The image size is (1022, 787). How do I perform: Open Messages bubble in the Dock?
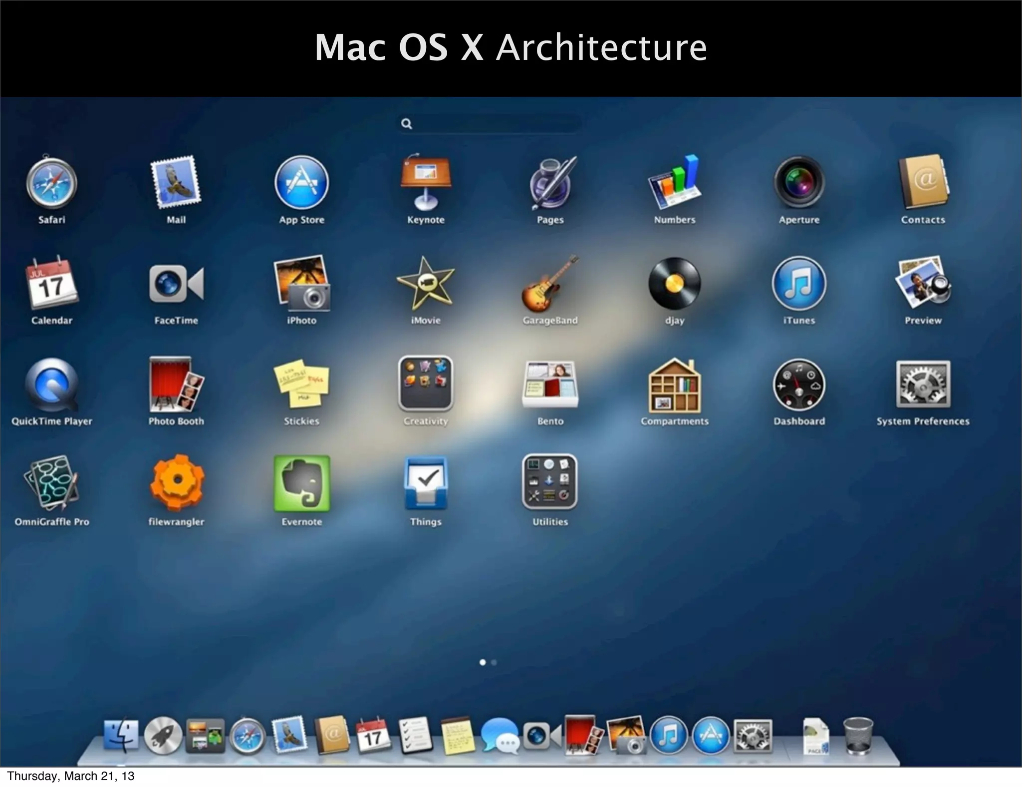(500, 736)
